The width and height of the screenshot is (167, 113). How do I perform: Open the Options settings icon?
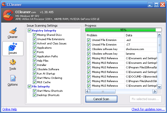click(13, 79)
